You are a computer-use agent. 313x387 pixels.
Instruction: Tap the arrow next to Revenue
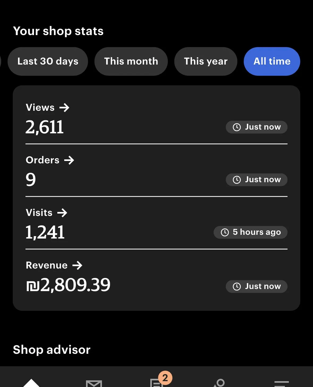[x=77, y=265]
